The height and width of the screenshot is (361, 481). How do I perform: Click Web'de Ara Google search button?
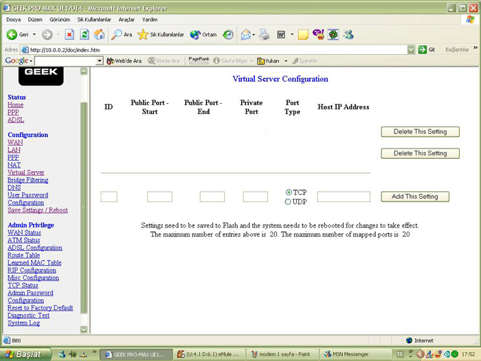click(x=124, y=61)
